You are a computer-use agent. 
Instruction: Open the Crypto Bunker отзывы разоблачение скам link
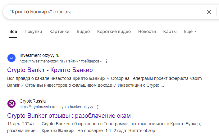[69, 116]
